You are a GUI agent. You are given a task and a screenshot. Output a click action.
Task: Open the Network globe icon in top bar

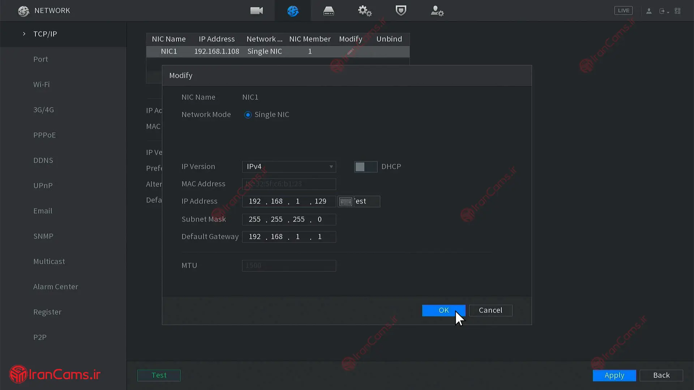coord(293,11)
